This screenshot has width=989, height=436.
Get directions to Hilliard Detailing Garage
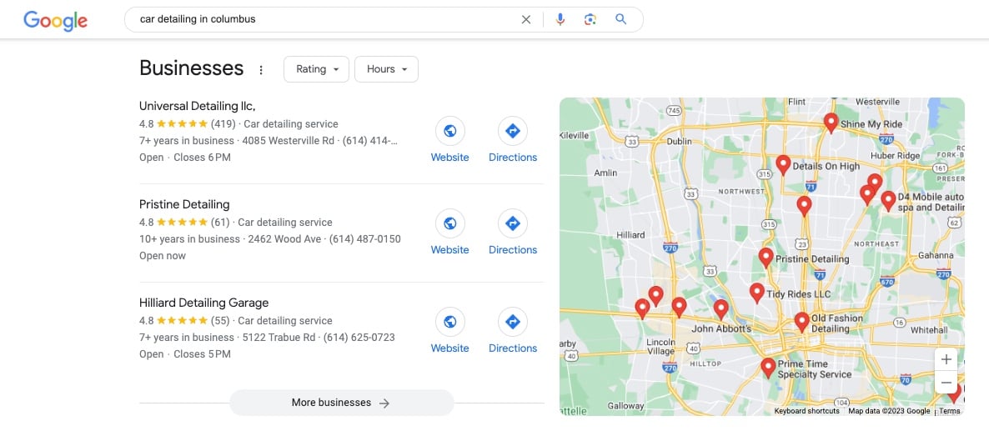click(x=513, y=322)
